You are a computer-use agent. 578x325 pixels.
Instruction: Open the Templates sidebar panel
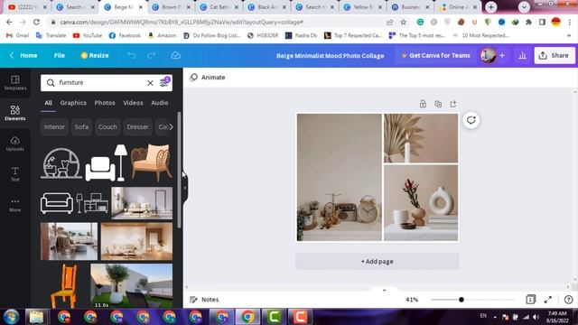click(15, 82)
